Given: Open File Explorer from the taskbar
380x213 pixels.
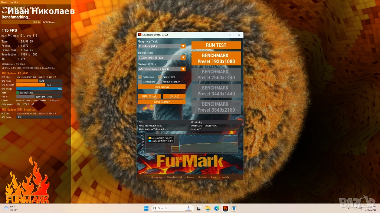Looking at the screenshot, I should (208, 208).
